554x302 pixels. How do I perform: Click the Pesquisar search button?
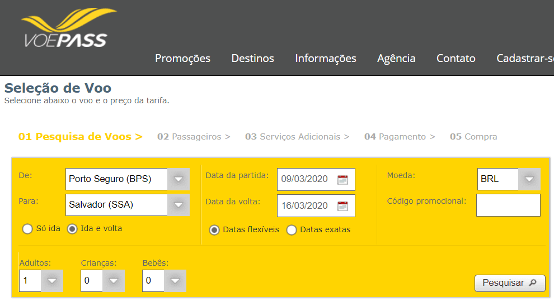(510, 283)
